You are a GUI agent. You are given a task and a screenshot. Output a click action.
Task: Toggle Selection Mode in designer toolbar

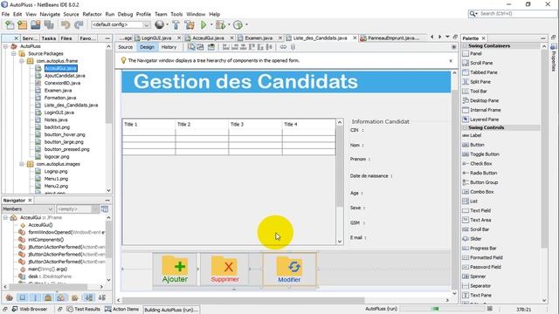[x=191, y=47]
